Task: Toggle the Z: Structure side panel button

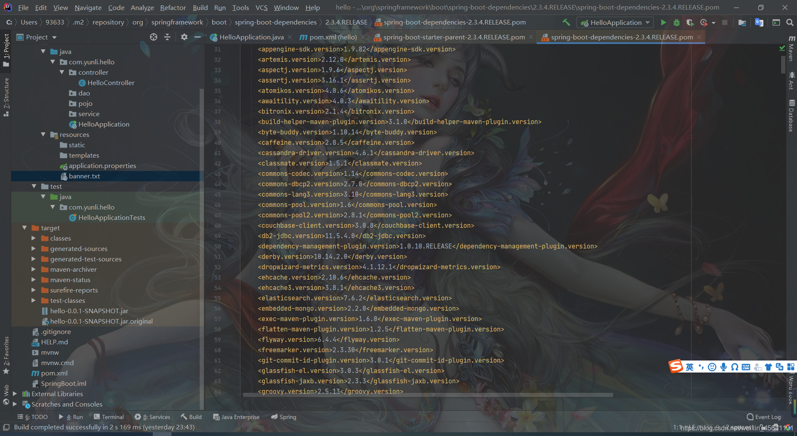Action: [6, 97]
